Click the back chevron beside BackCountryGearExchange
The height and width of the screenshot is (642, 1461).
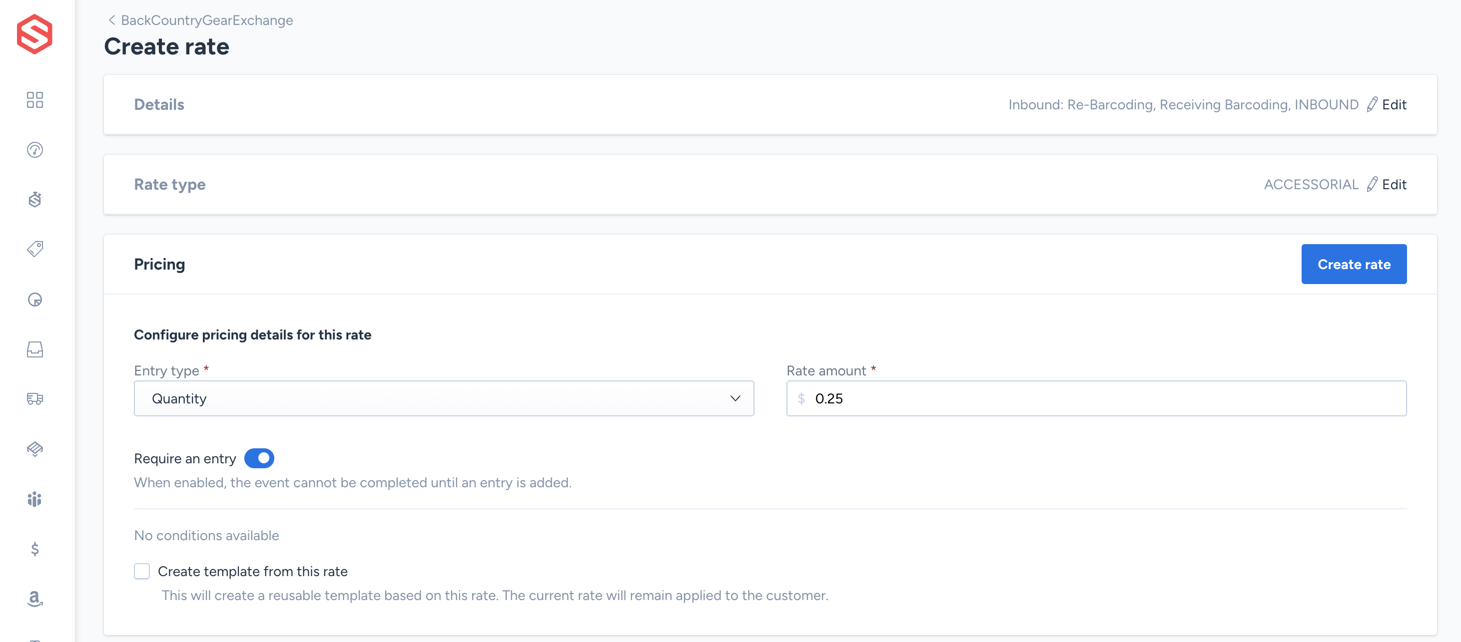112,20
